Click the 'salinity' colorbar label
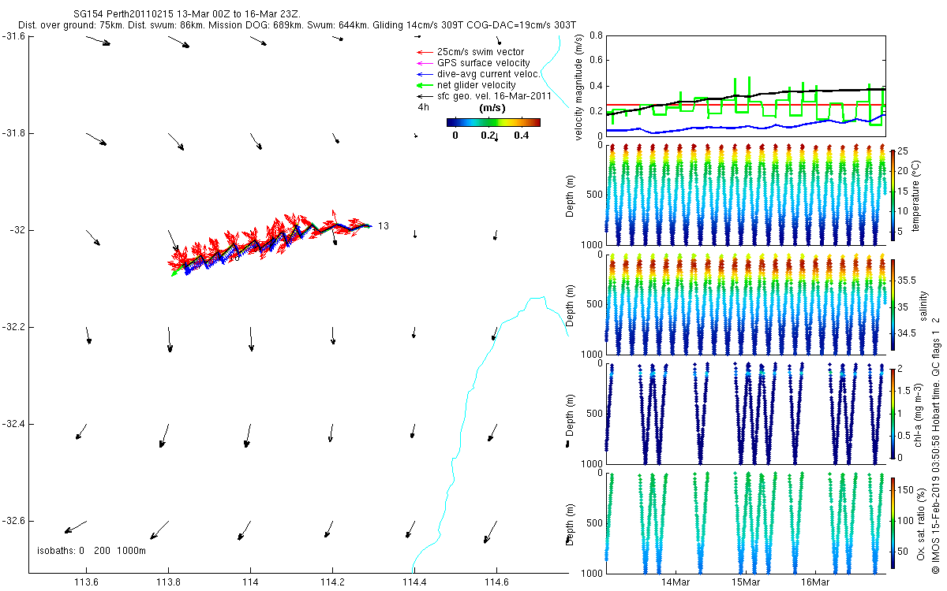 coord(924,304)
